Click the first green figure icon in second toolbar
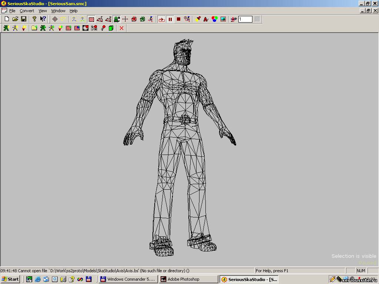Screen dimensions: 379x284 (x=6, y=28)
